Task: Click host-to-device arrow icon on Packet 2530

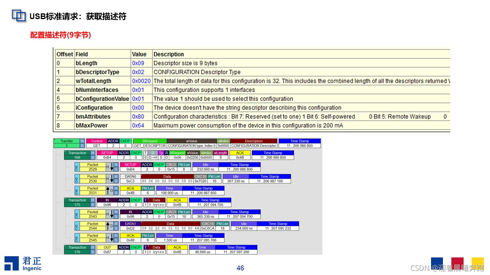Action: 109,179
